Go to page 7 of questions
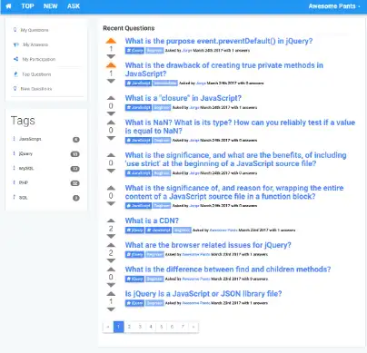The image size is (367, 353). (183, 327)
